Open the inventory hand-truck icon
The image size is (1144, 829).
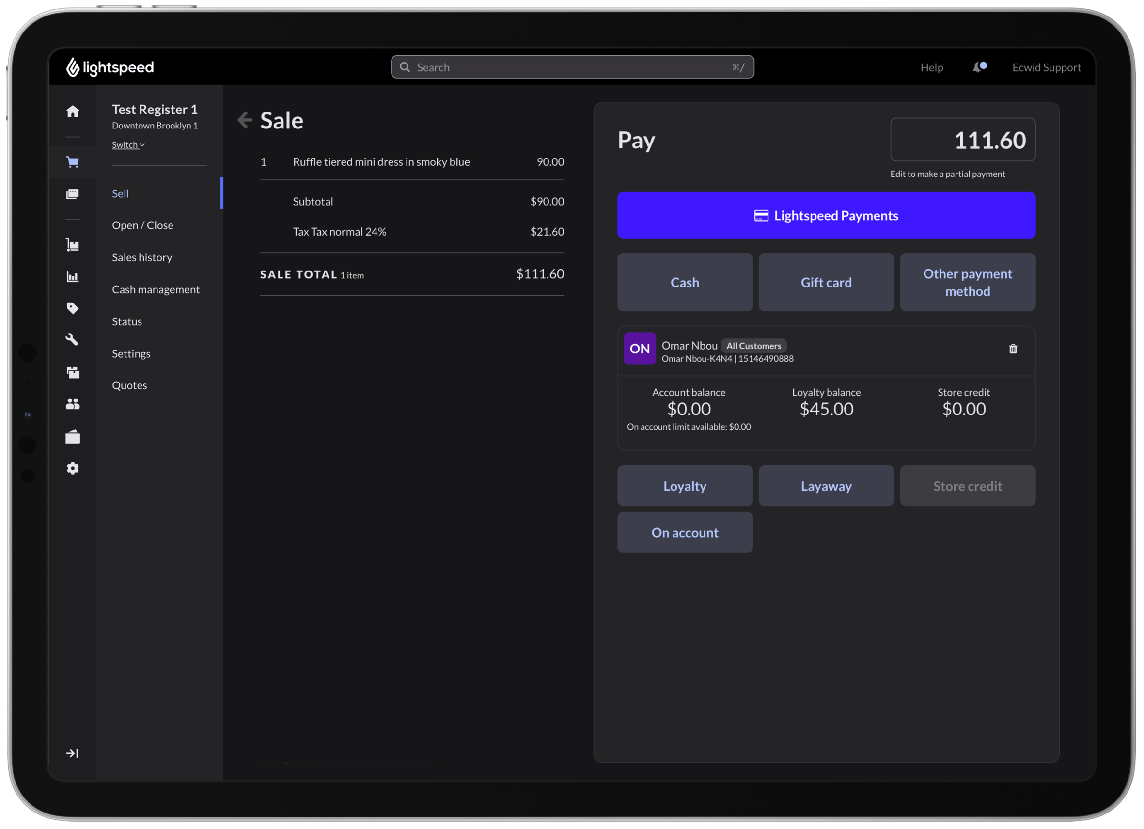[x=73, y=245]
